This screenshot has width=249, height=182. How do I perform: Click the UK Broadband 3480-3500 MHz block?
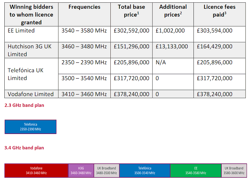107,170
